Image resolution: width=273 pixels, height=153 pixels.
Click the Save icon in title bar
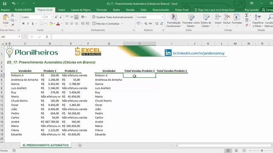(x=5, y=4)
